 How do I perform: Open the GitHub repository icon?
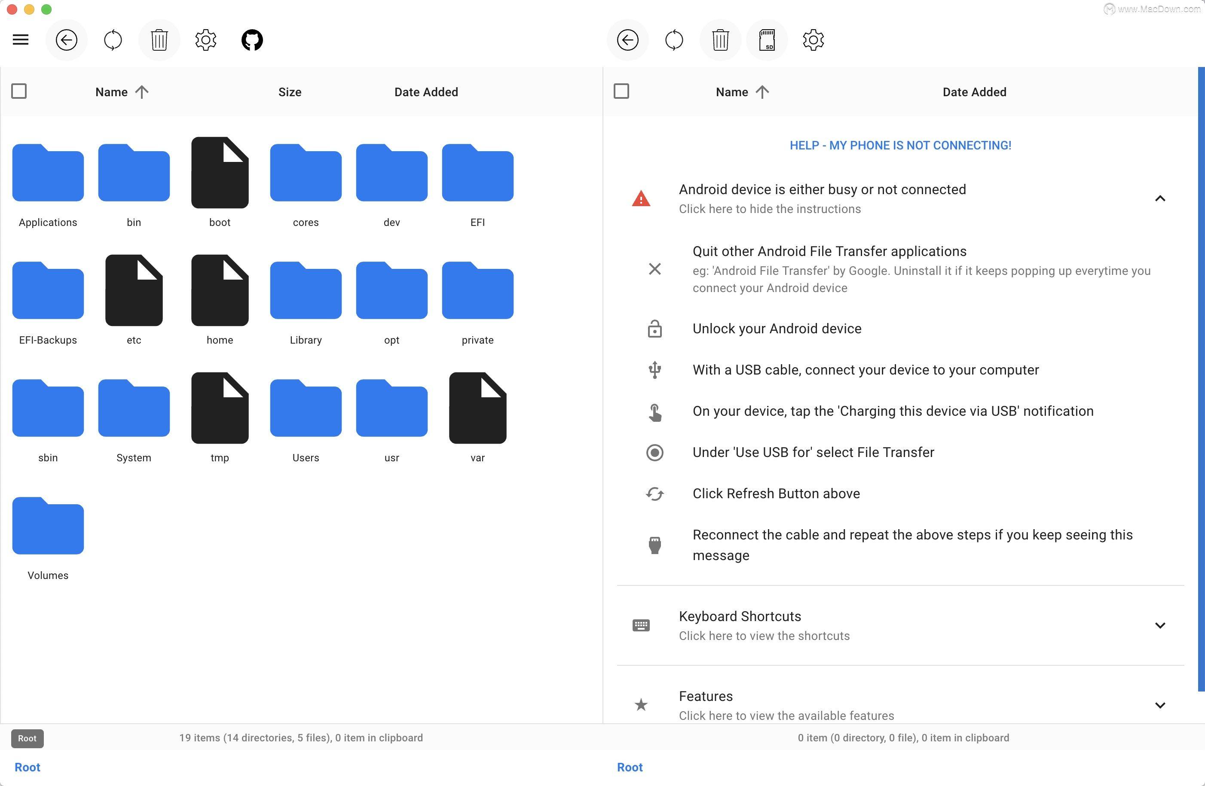click(x=252, y=40)
